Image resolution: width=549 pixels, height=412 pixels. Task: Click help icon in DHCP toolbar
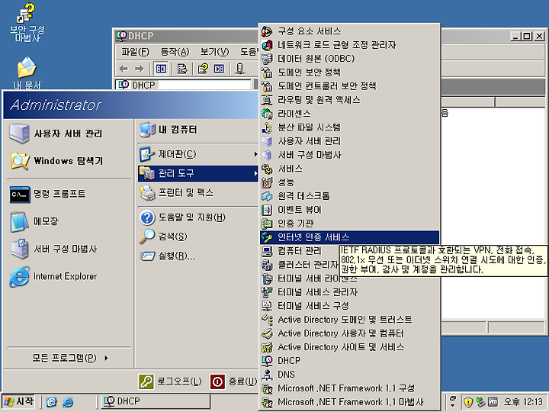pyautogui.click(x=203, y=69)
